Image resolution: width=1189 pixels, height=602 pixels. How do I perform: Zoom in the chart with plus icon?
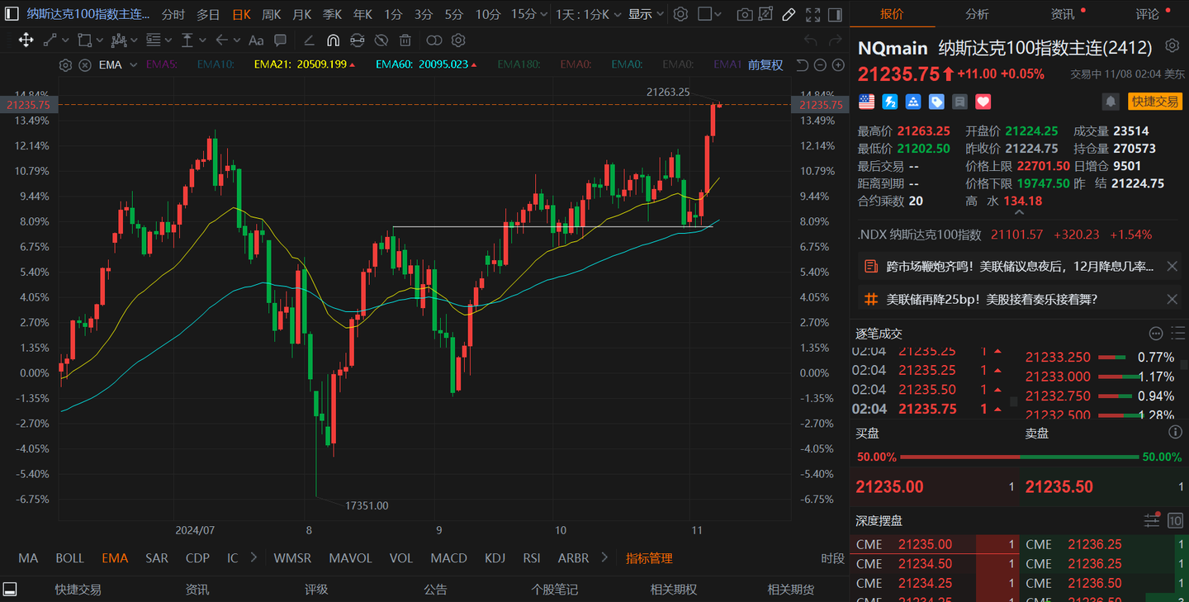(838, 65)
